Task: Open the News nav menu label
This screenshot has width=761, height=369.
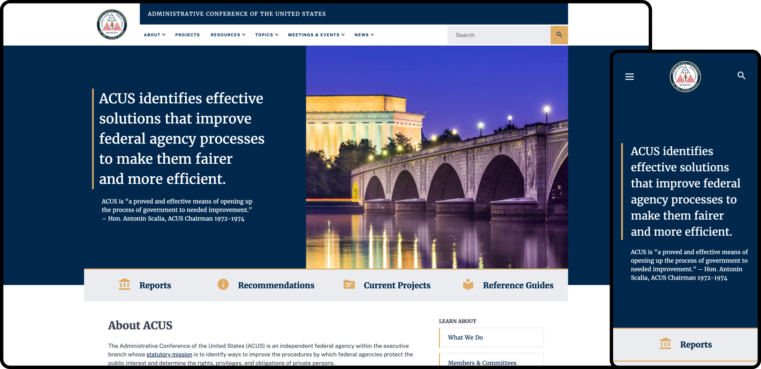Action: [x=362, y=35]
